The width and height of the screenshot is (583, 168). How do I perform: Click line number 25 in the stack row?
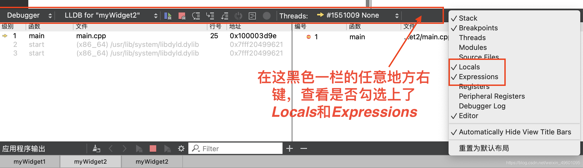click(x=214, y=36)
